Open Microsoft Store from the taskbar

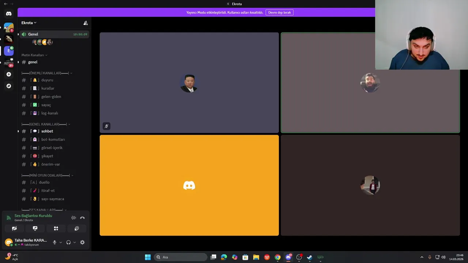tap(245, 257)
